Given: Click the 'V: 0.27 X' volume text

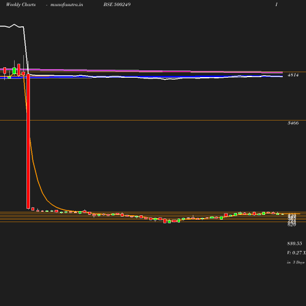Looking at the screenshot, I should (x=296, y=253).
